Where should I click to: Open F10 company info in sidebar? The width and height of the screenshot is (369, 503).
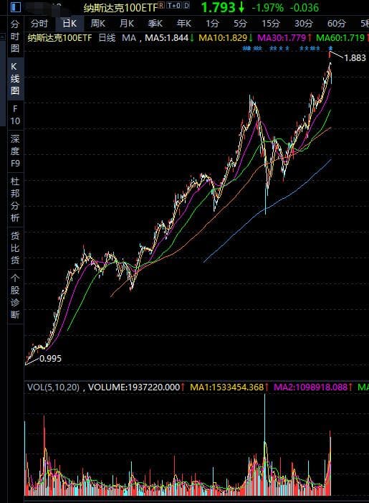[x=15, y=115]
